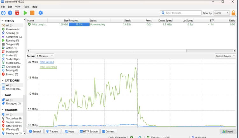Image resolution: width=239 pixels, height=138 pixels.
Task: Select Completed (0) status filter
Action: point(12,37)
